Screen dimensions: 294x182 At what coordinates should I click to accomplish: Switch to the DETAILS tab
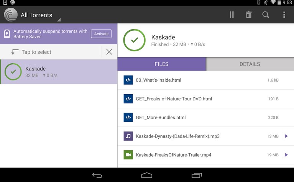point(250,64)
